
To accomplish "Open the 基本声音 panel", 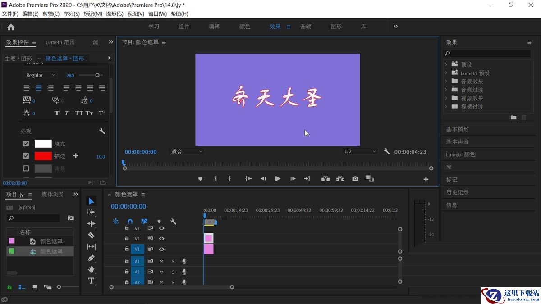I will tap(457, 142).
